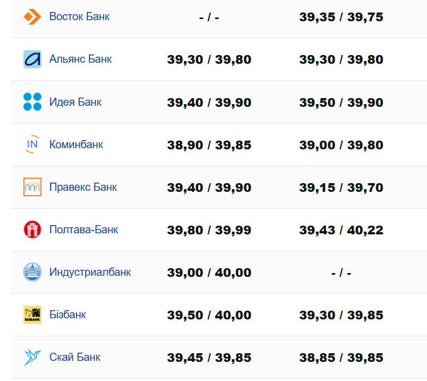This screenshot has height=381, width=427.
Task: Open the Коминбанк bank page link
Action: (76, 144)
